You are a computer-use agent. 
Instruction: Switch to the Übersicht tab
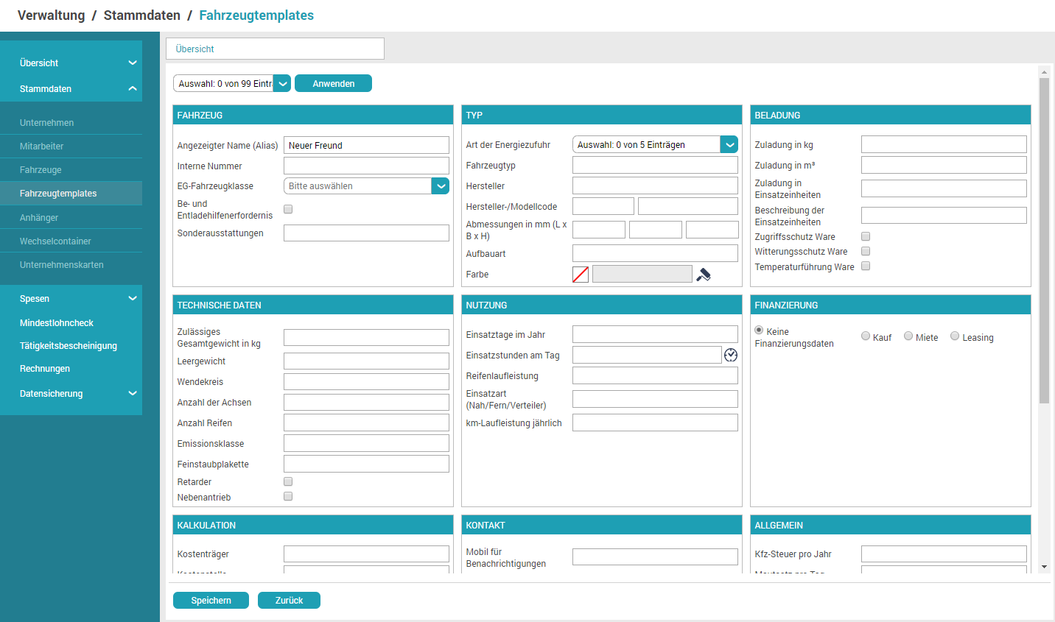[x=275, y=49]
